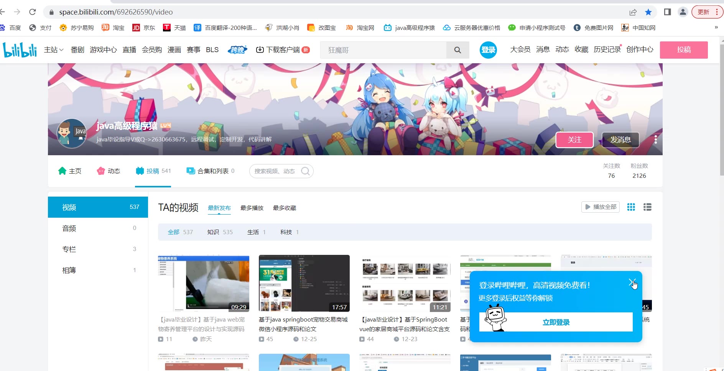Switch to grid view icon

631,207
